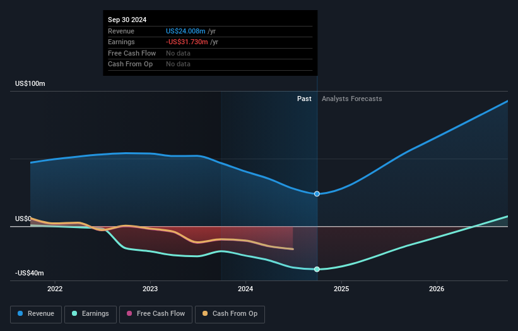Click the US$100m y-axis label
The width and height of the screenshot is (518, 331).
pyautogui.click(x=30, y=83)
